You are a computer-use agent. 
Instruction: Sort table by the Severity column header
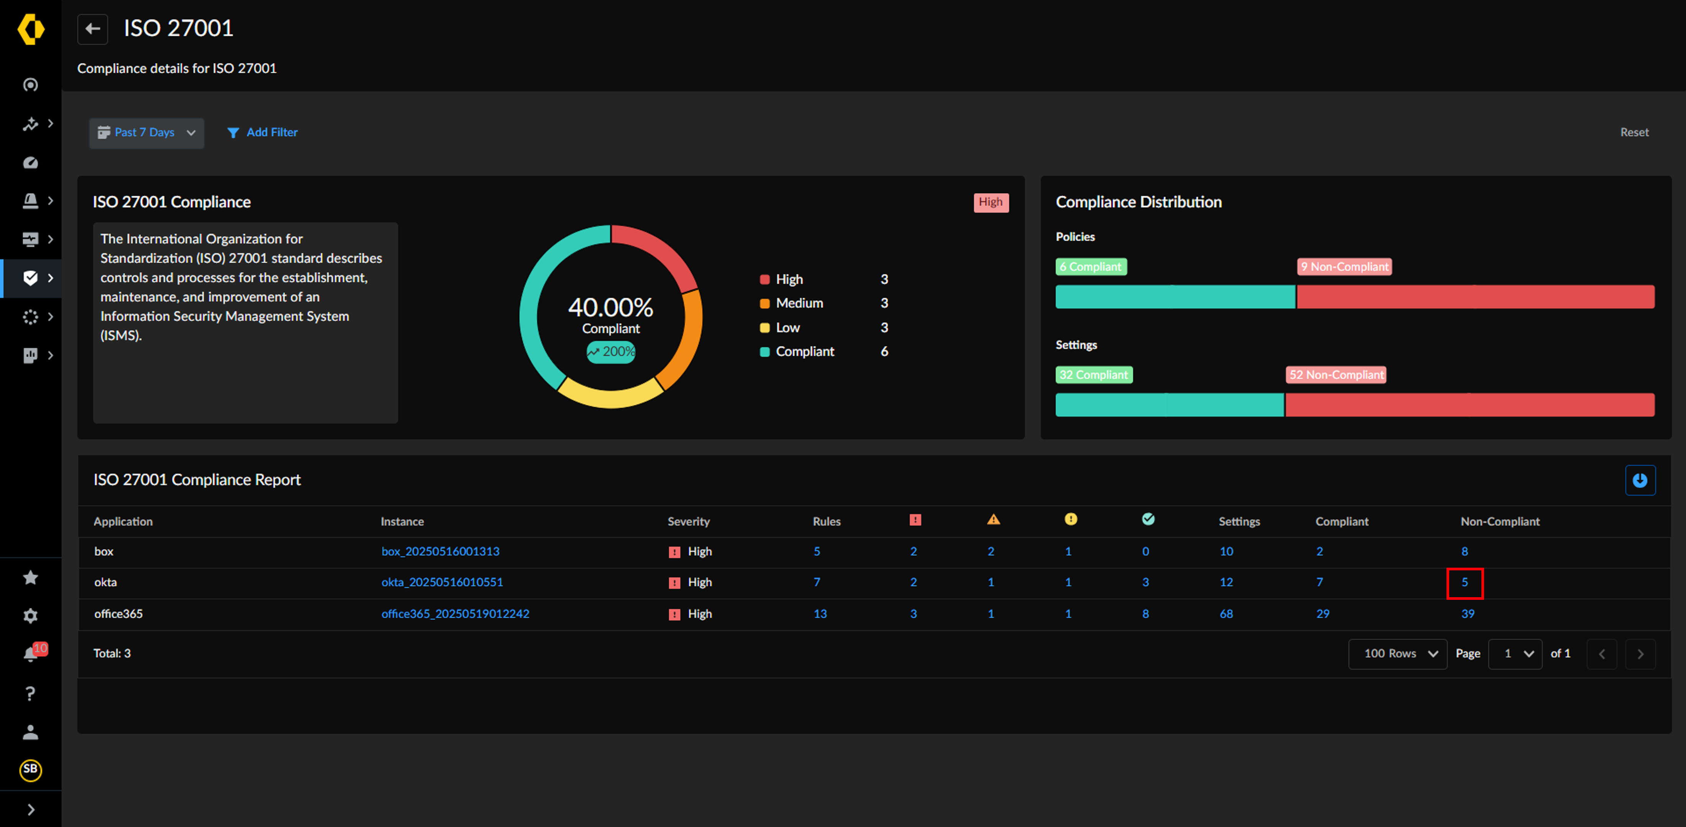688,521
